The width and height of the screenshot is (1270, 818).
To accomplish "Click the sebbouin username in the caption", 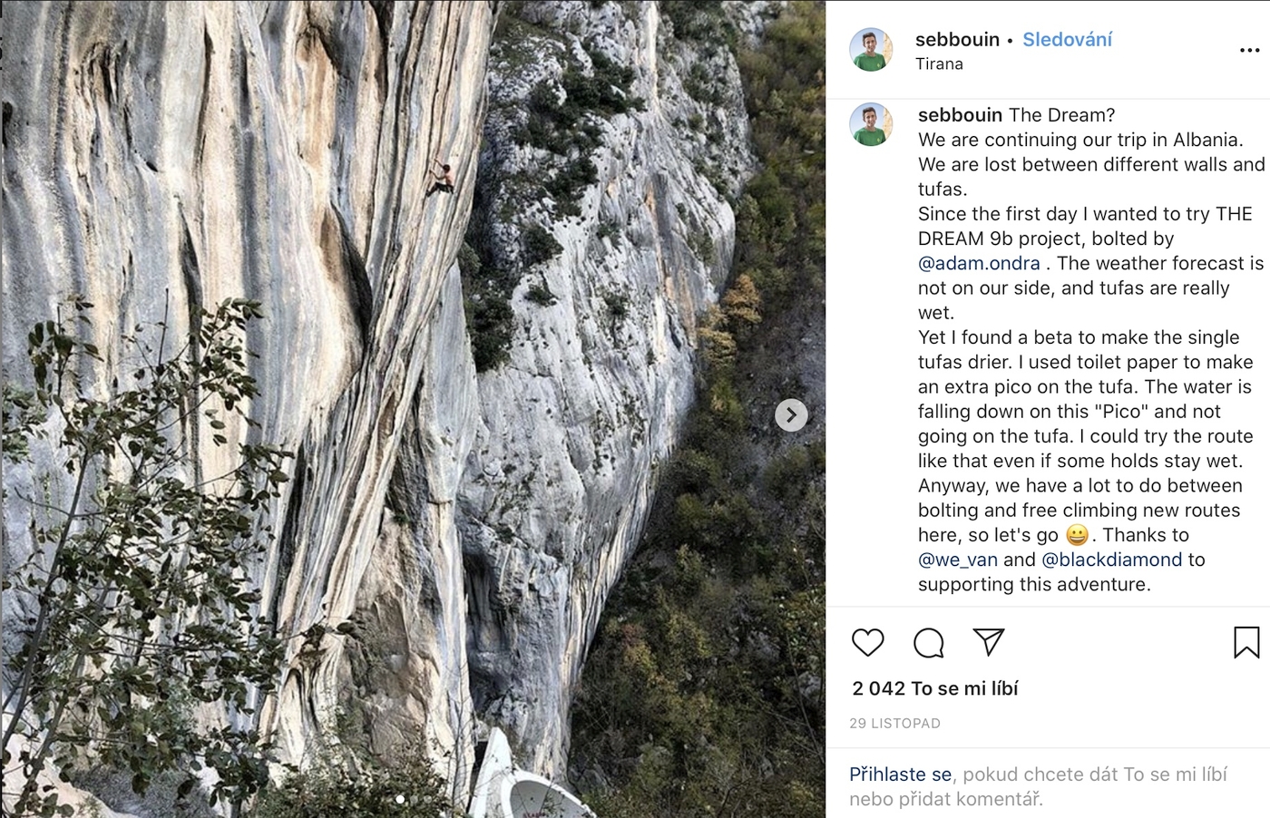I will (x=960, y=115).
